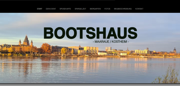This screenshot has width=180, height=112.
Task: View the FOTOS page
Action: (x=107, y=9)
